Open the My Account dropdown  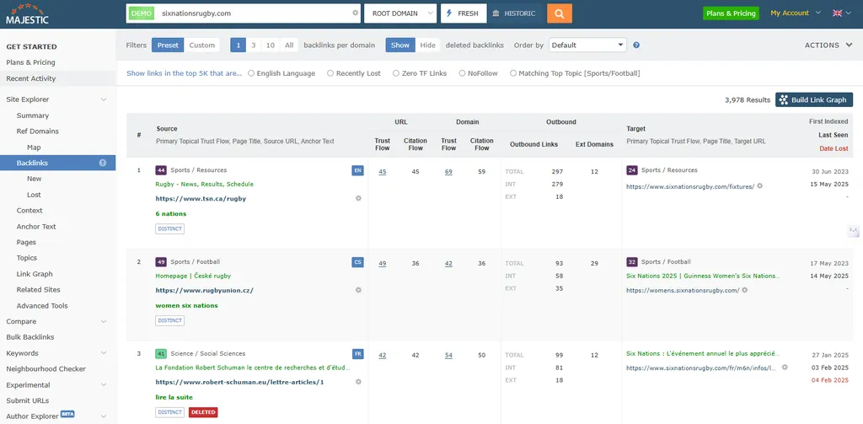click(x=796, y=13)
